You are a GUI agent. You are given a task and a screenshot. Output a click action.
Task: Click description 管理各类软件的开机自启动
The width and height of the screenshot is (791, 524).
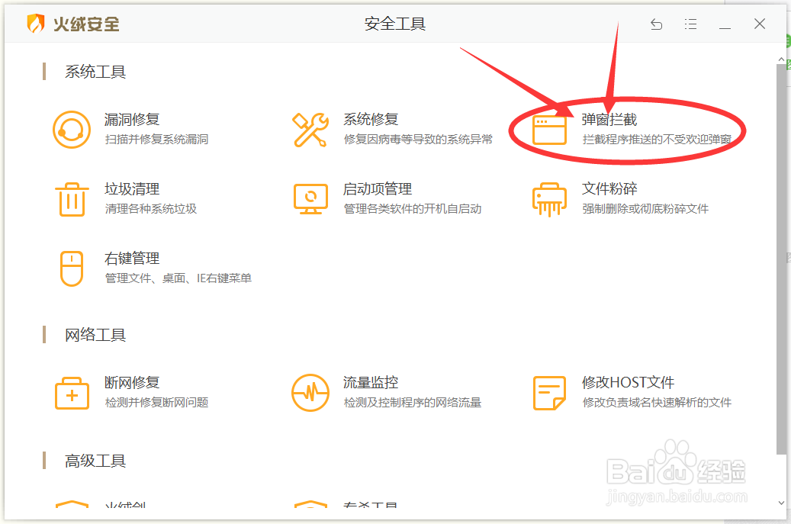coord(413,209)
